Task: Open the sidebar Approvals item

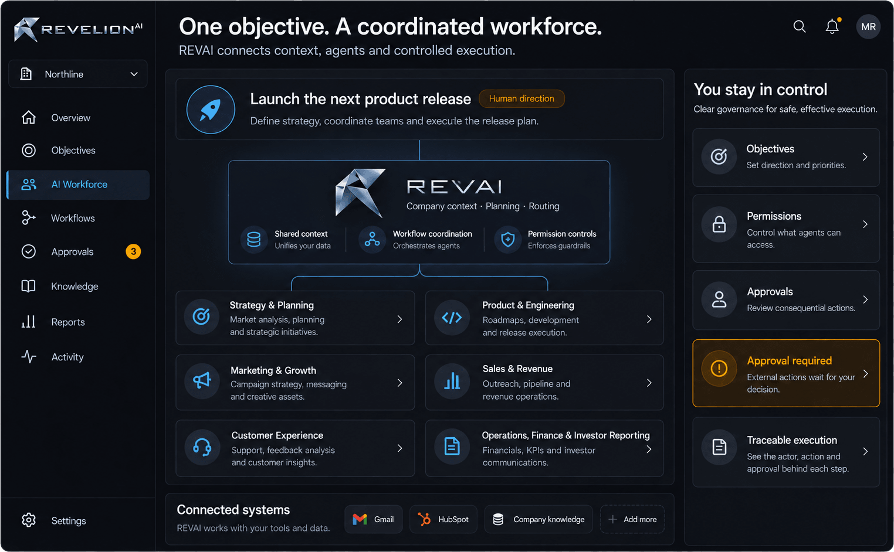Action: (78, 252)
